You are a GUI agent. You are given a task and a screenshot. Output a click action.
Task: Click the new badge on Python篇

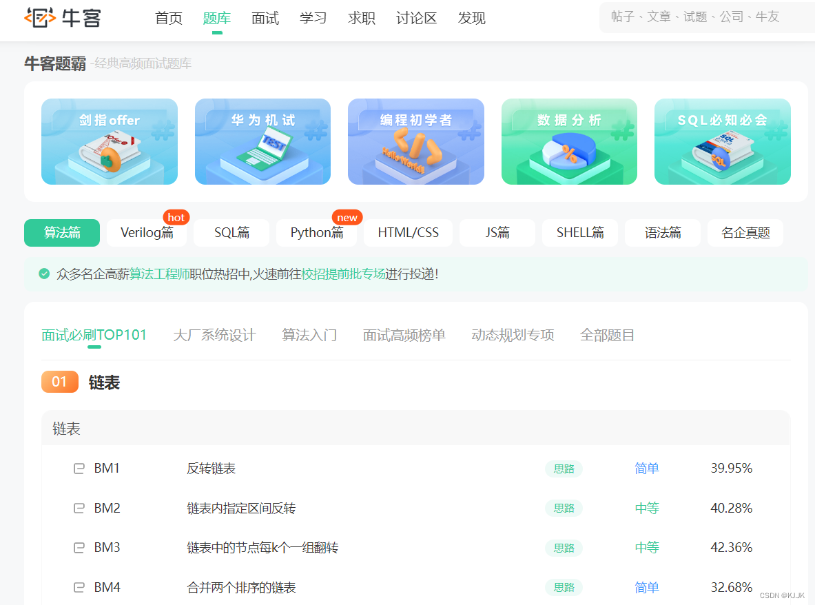coord(347,217)
